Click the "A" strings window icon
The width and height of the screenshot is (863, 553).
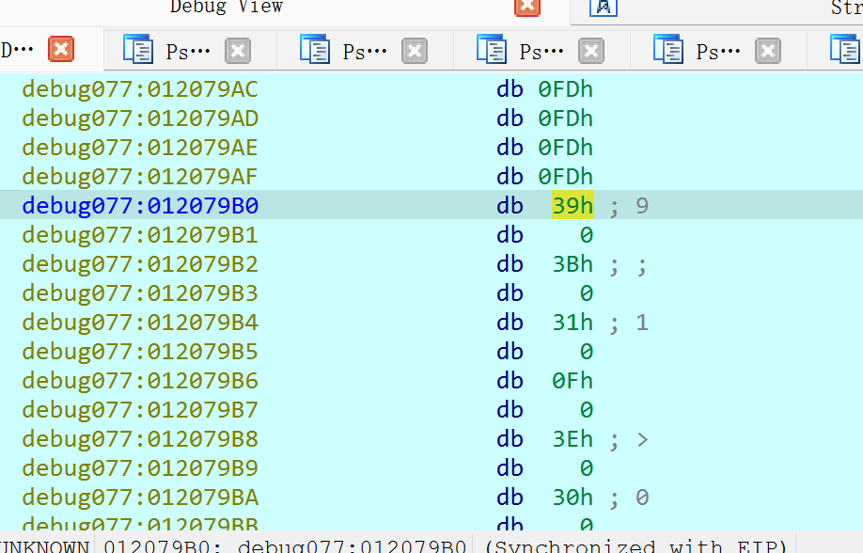pyautogui.click(x=602, y=8)
